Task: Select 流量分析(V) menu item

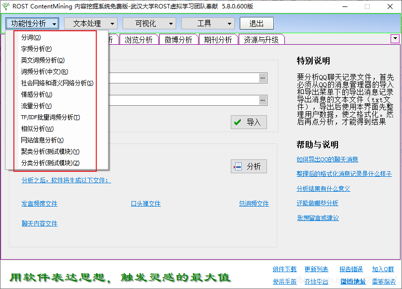Action: [36, 106]
